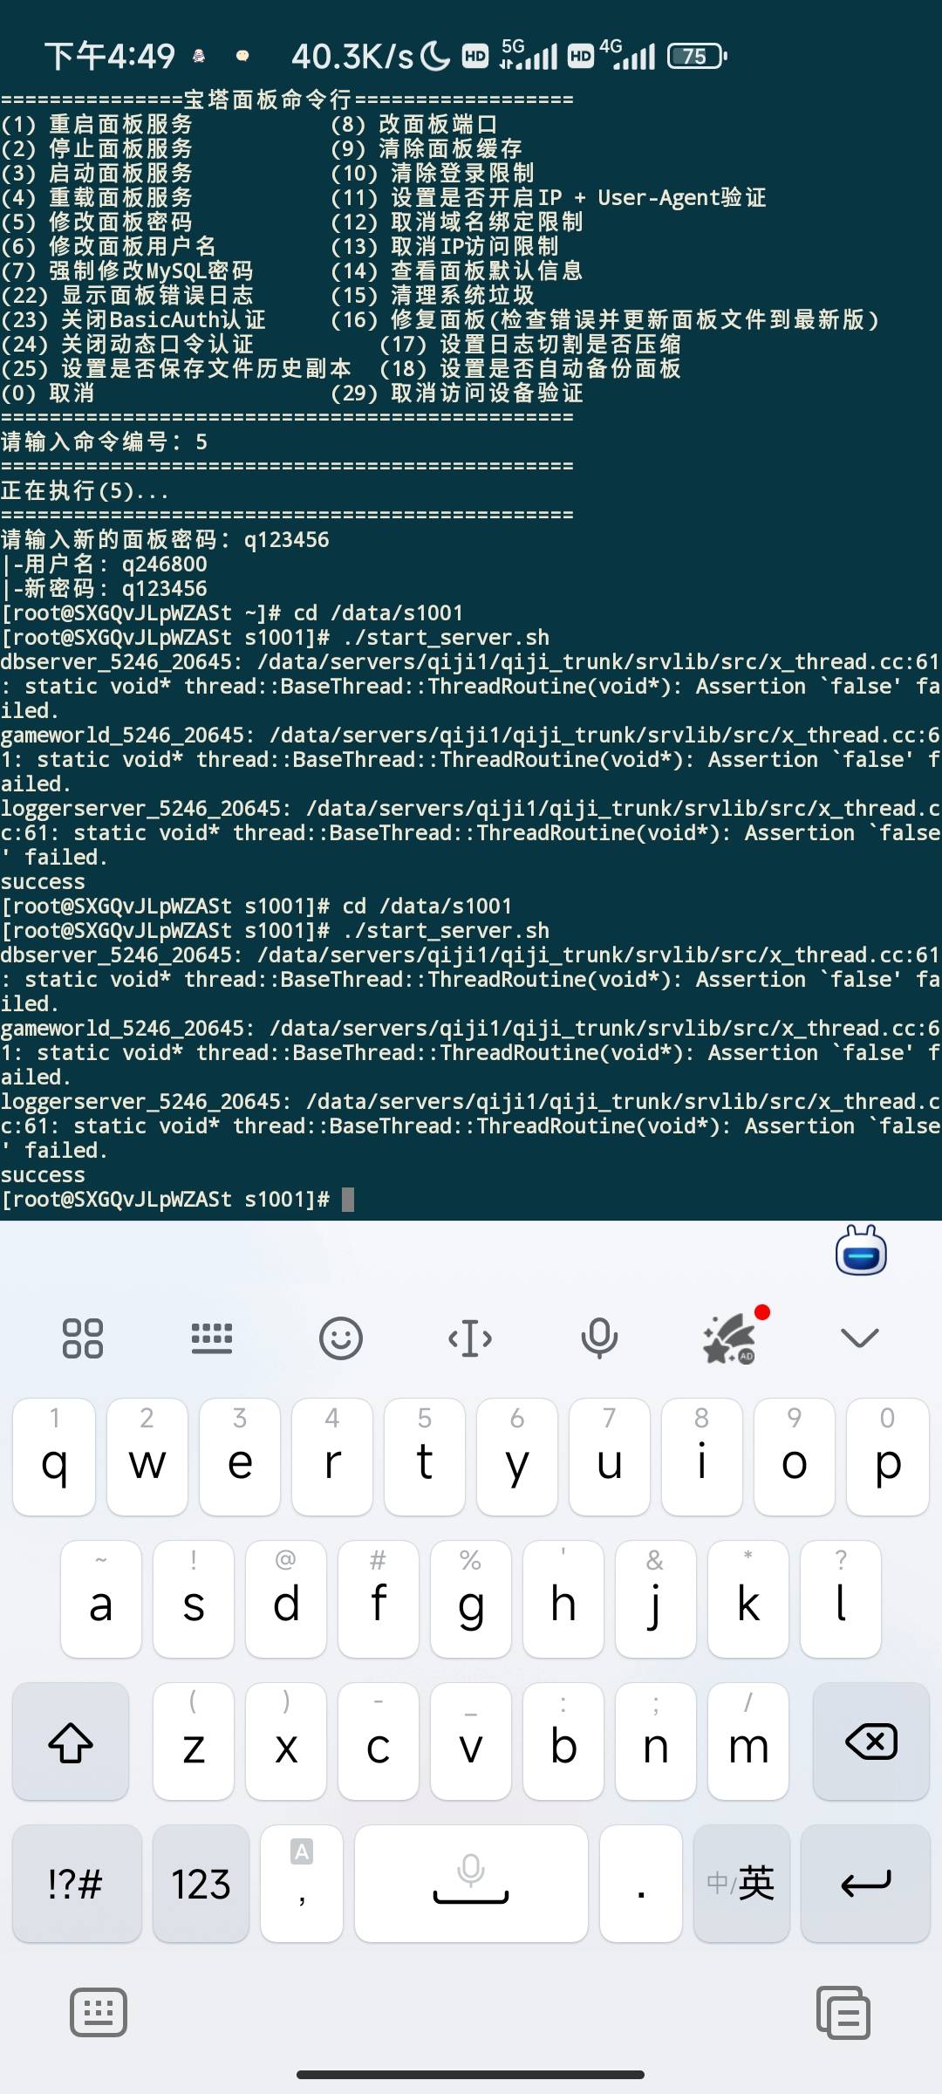The height and width of the screenshot is (2094, 942).
Task: Toggle the shift caps key
Action: click(71, 1742)
